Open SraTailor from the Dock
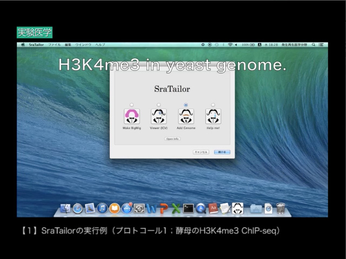Screen dimensions: 346x259 point(237,208)
